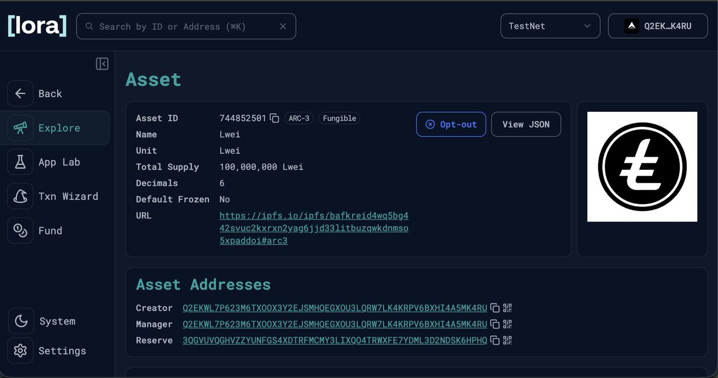
Task: Click the Asset ID number 744852501
Action: click(x=243, y=118)
